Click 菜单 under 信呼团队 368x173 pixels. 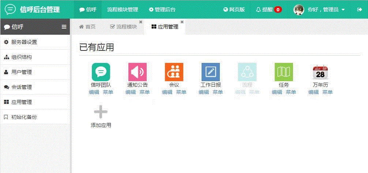click(x=108, y=92)
